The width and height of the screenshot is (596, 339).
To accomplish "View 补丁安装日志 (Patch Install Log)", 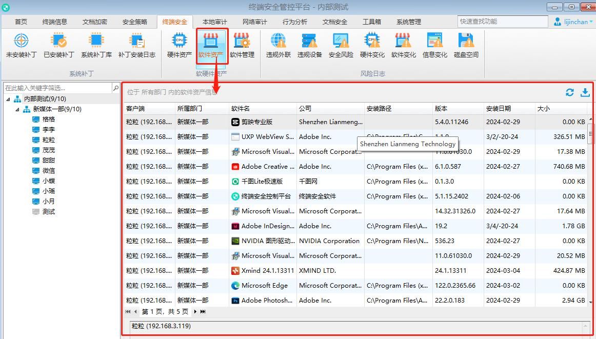I will click(x=136, y=46).
